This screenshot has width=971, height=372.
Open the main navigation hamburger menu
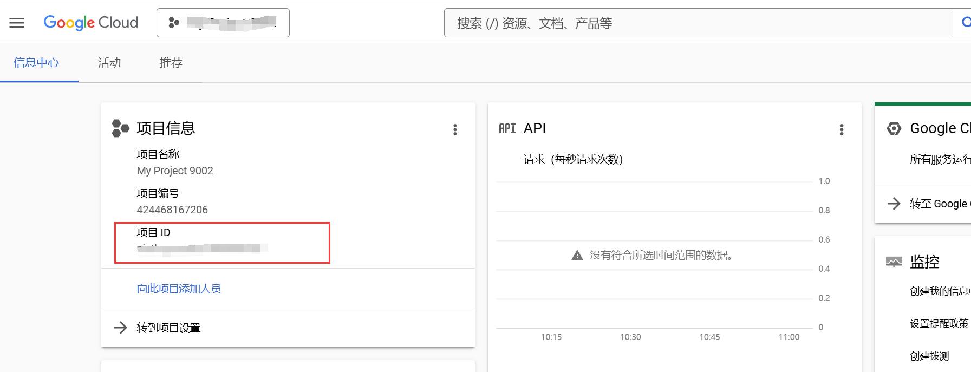click(x=17, y=23)
